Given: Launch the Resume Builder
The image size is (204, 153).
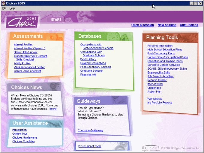Looking at the screenshot, I should point(157,80).
